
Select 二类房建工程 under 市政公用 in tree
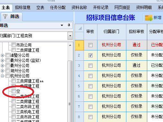[x=28, y=50]
